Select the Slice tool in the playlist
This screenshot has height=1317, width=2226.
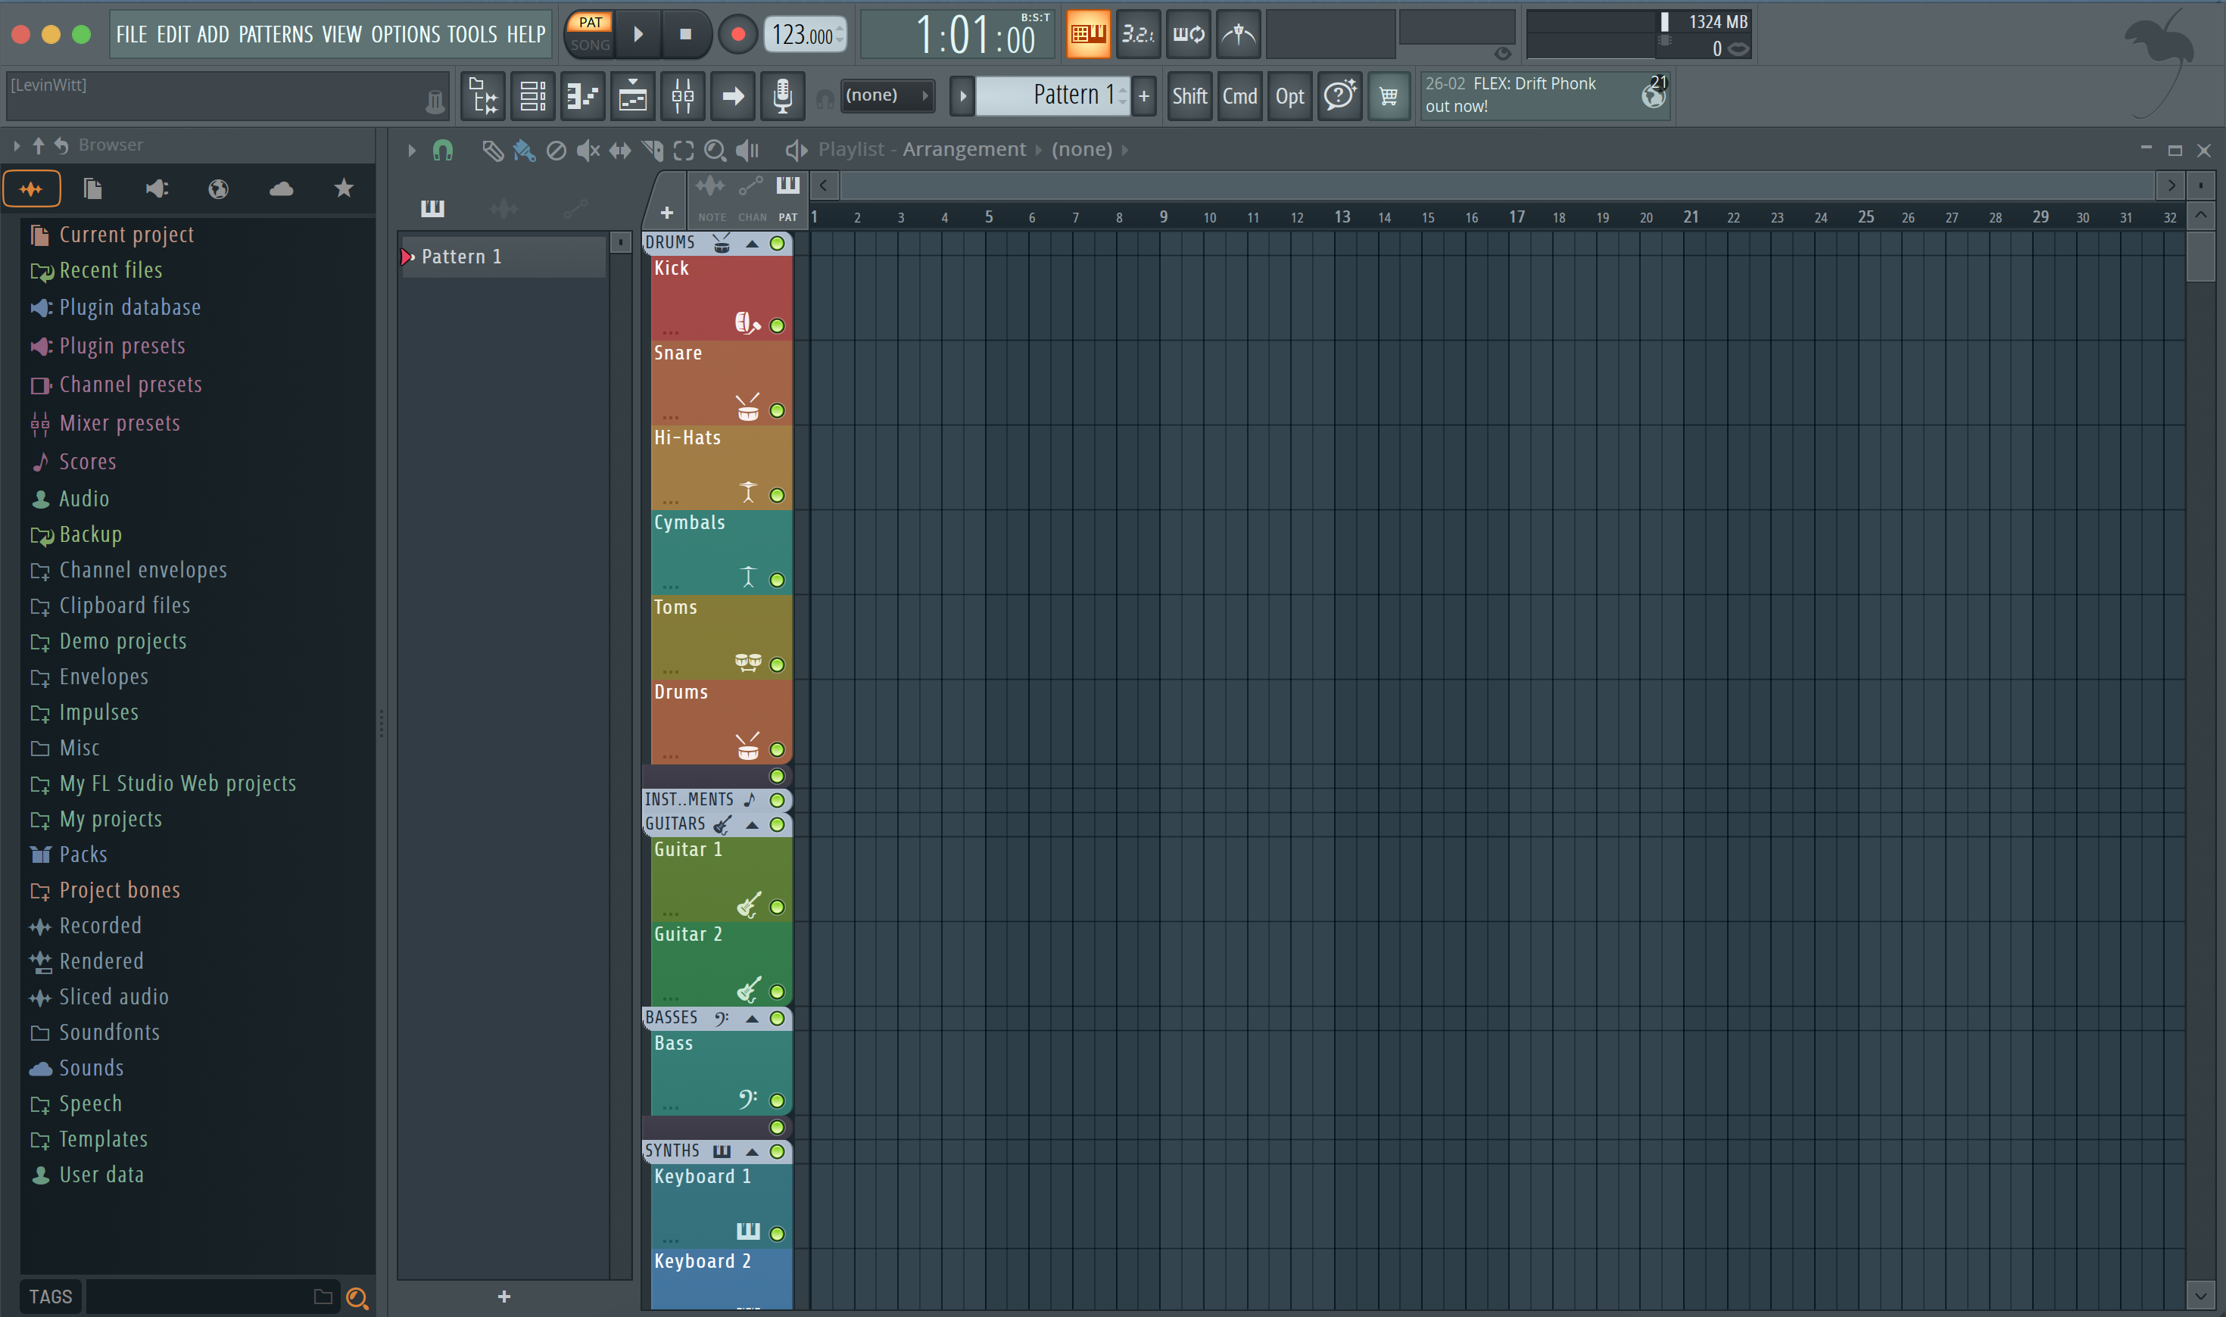(x=653, y=150)
